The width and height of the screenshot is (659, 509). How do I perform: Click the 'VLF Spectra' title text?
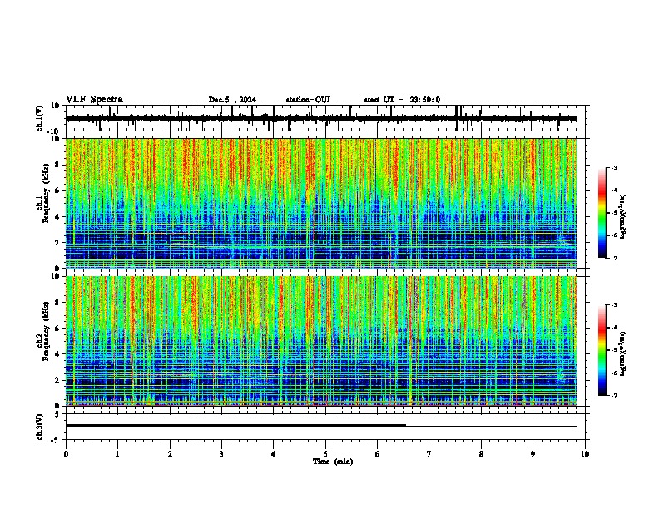pos(94,100)
